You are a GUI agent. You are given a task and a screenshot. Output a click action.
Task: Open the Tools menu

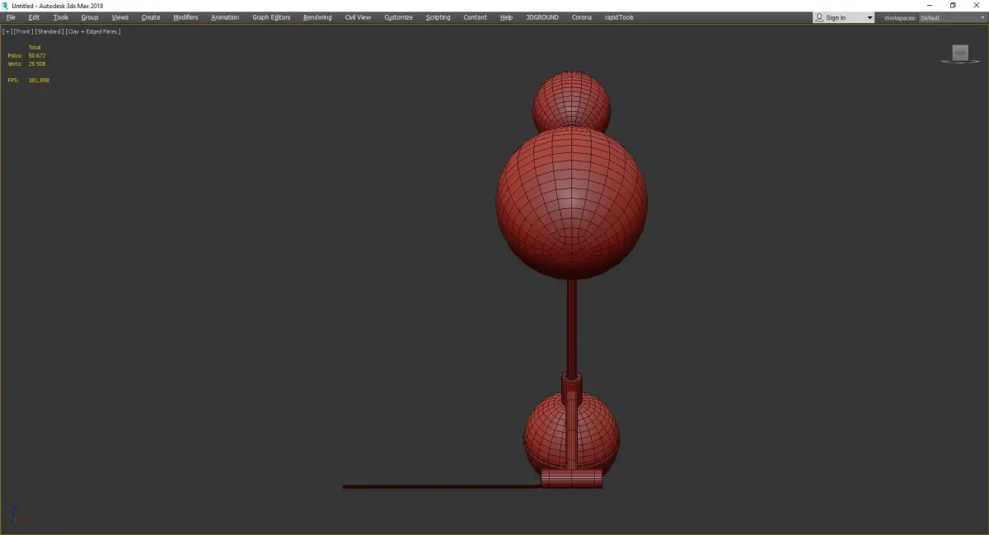(x=61, y=17)
